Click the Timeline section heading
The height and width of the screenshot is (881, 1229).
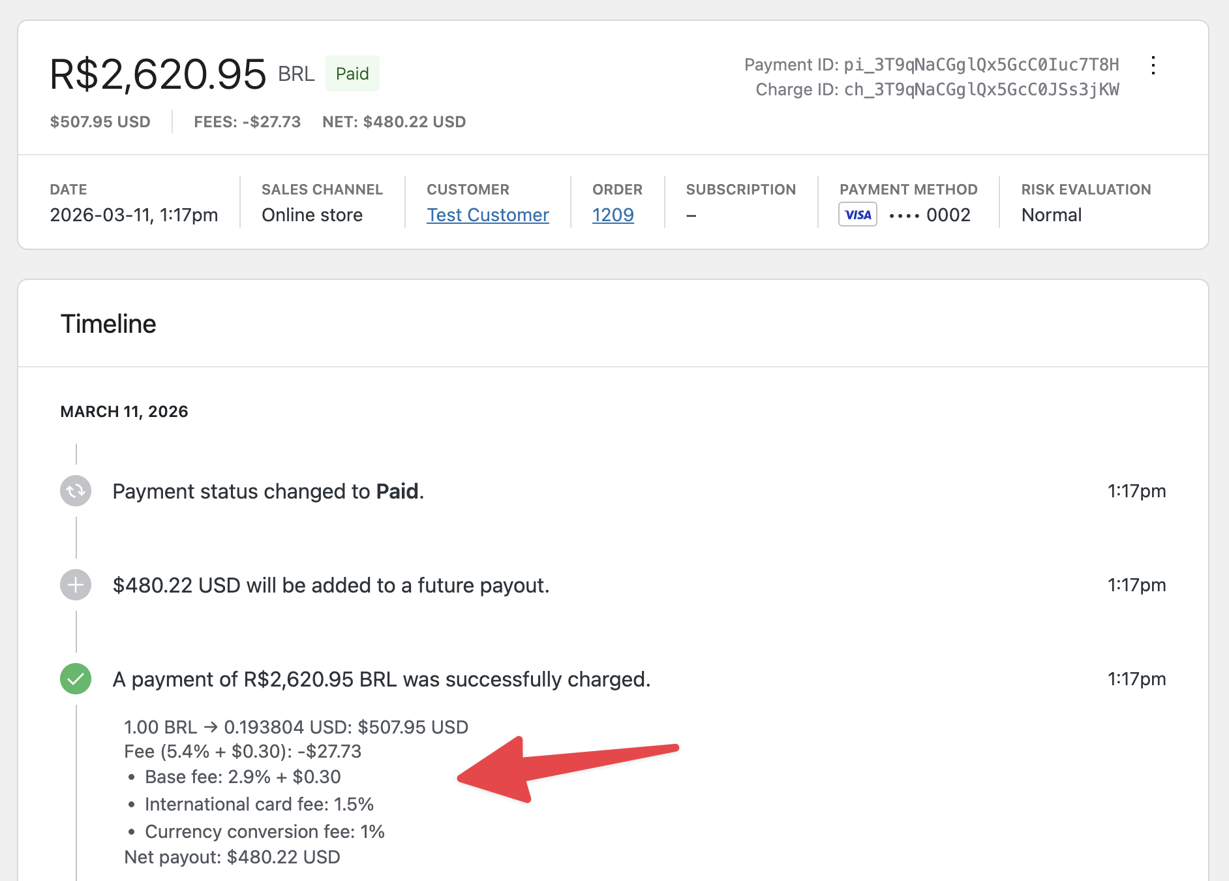[108, 324]
